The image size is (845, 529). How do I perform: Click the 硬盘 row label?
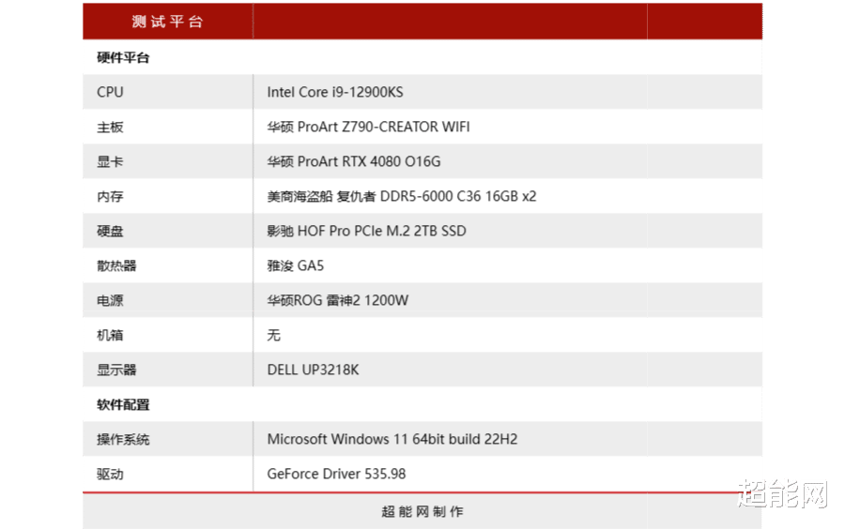(x=110, y=231)
